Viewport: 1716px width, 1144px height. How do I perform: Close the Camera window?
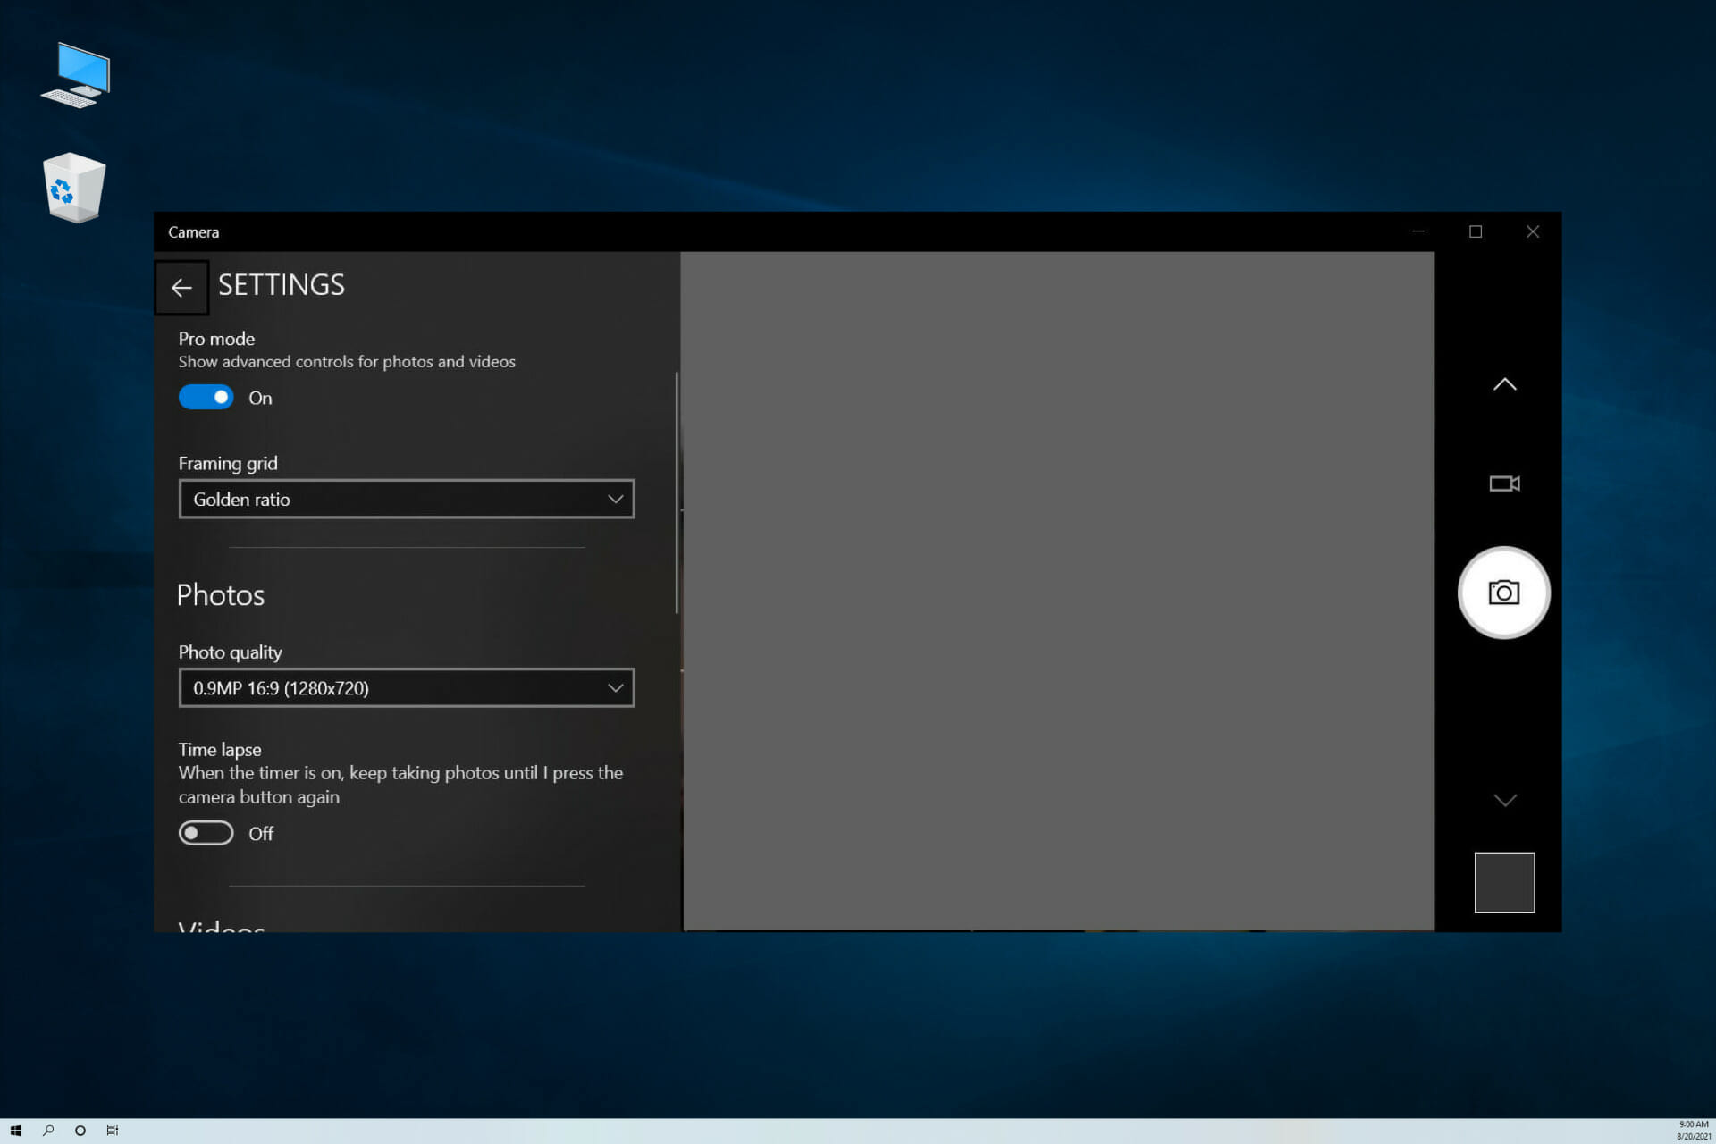tap(1533, 231)
